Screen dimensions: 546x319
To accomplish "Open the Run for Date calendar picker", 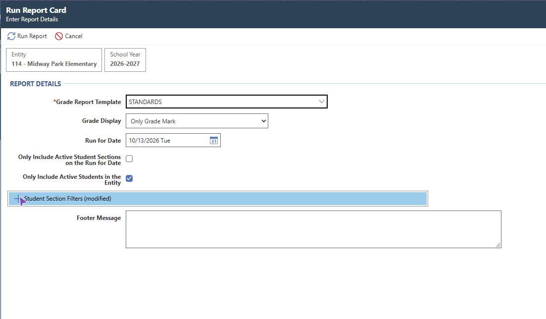I will [214, 141].
